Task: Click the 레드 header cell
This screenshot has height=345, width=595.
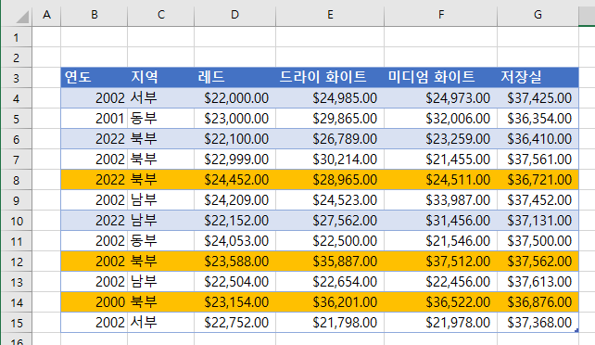Action: click(x=234, y=77)
